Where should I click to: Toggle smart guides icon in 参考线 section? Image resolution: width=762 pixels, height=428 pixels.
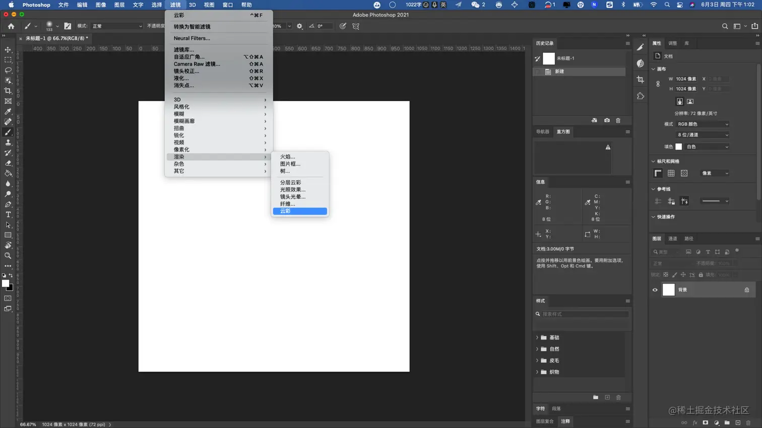(x=684, y=201)
